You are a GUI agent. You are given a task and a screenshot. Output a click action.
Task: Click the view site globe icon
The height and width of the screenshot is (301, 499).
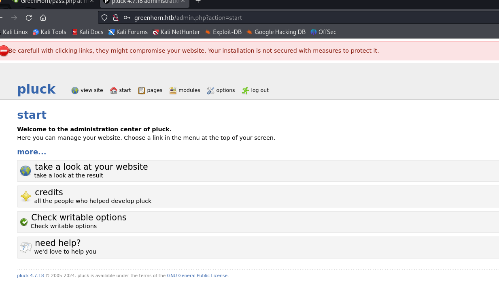click(x=75, y=90)
